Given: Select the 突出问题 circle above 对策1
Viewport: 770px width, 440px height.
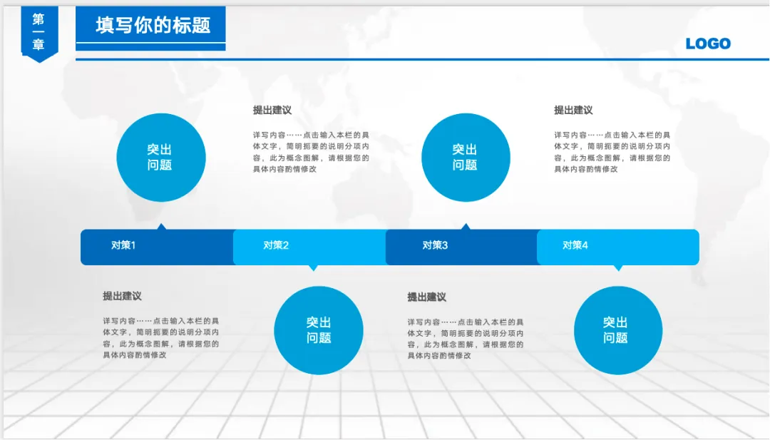Looking at the screenshot, I should pos(161,157).
